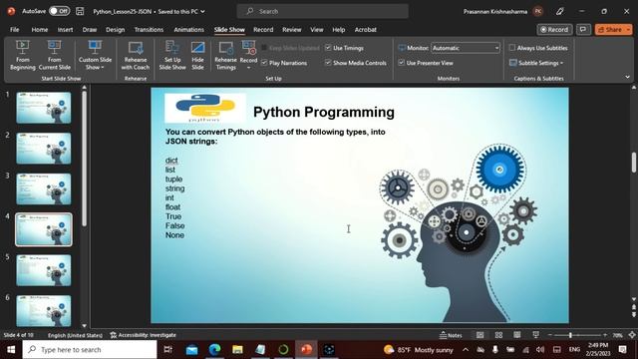Image resolution: width=638 pixels, height=359 pixels.
Task: Click next slide arrow in vertical scrollbar
Action: coord(634,315)
